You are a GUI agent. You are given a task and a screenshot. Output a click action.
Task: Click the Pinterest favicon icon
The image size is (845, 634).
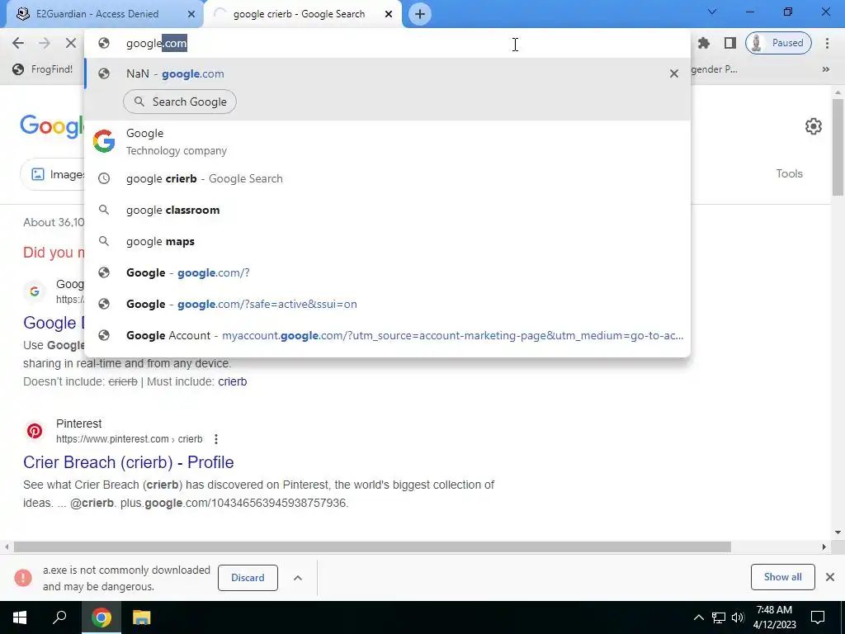(35, 431)
